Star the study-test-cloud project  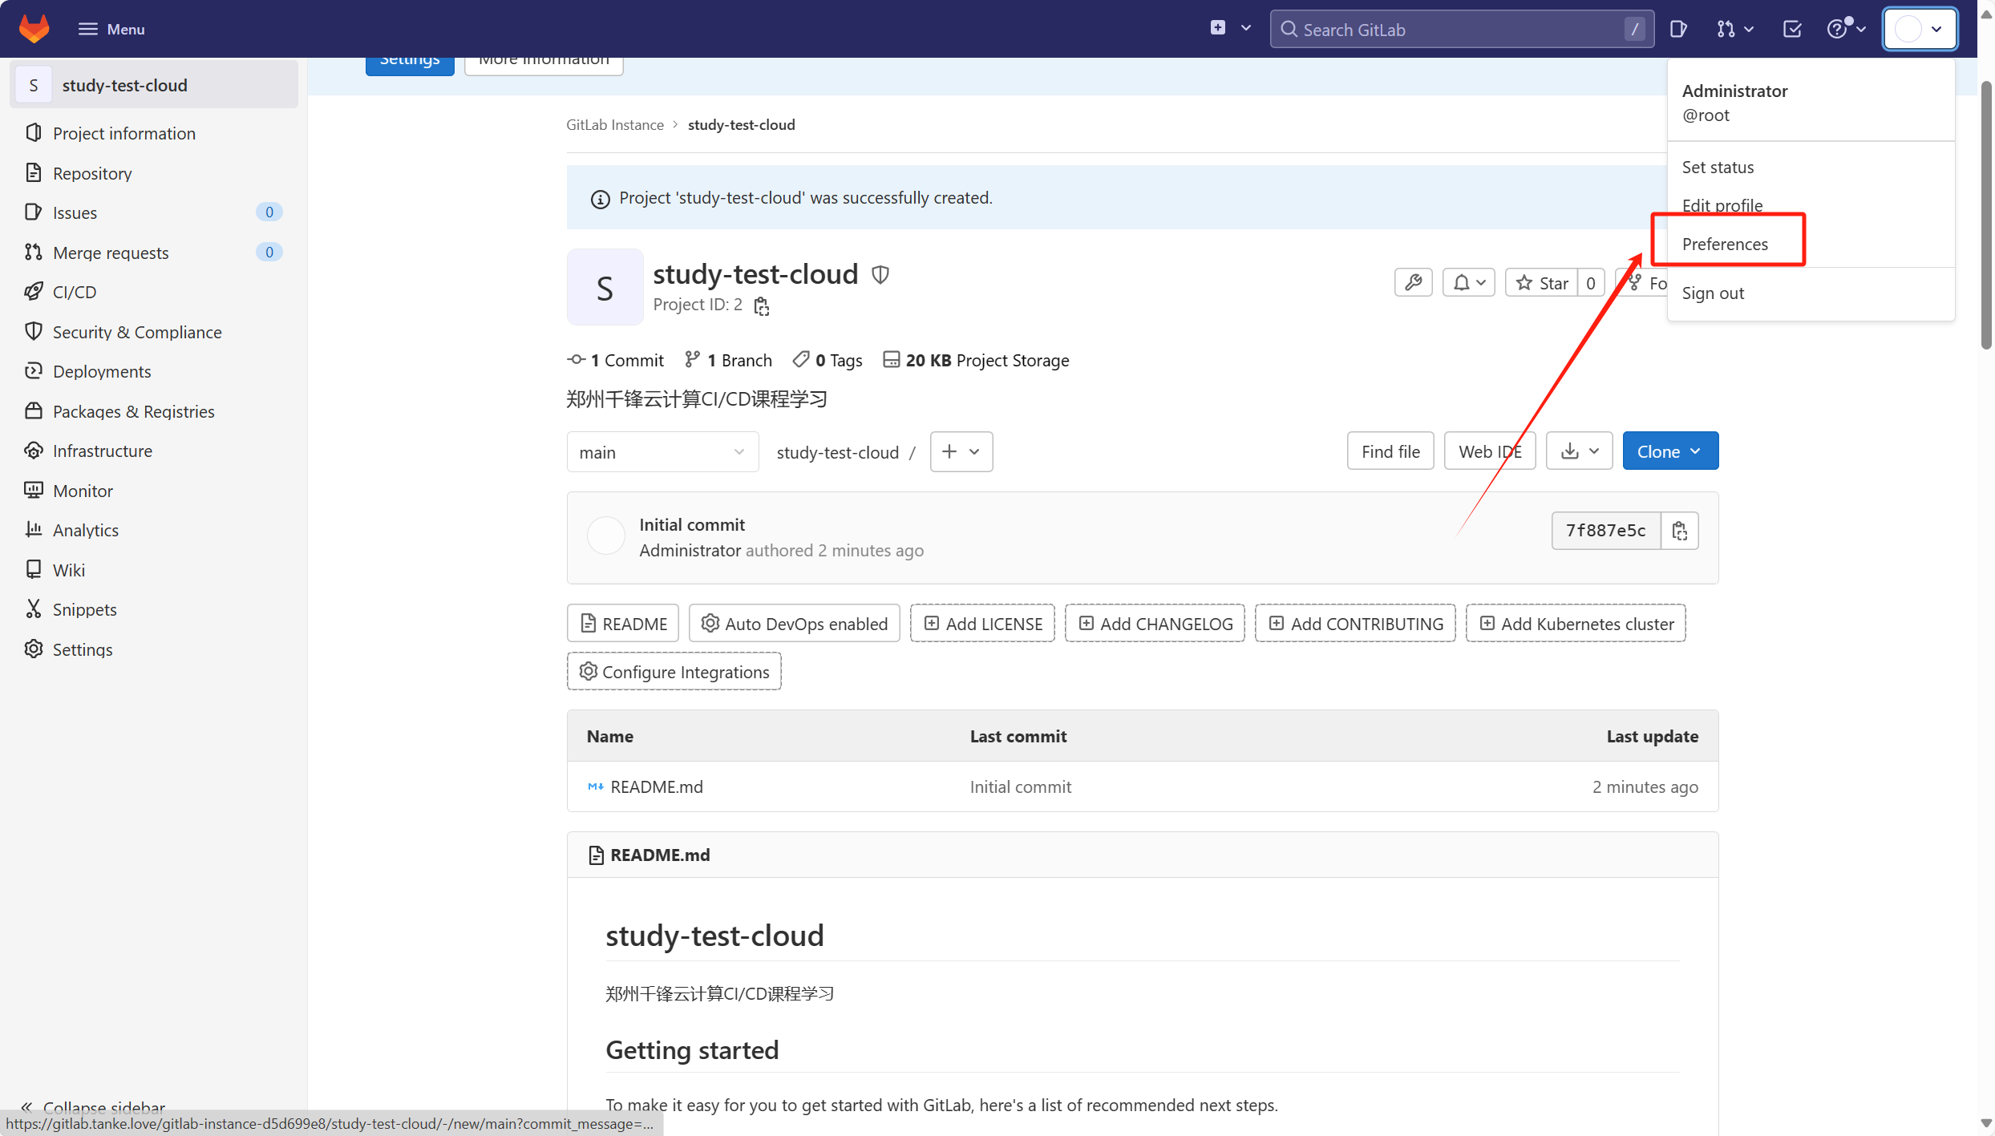[x=1542, y=283]
